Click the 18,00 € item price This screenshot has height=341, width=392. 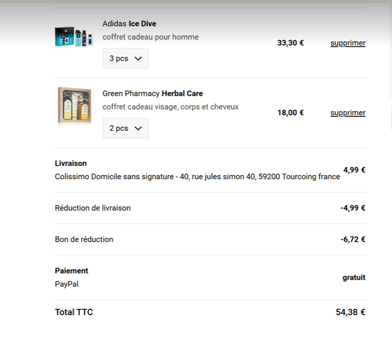coord(290,113)
